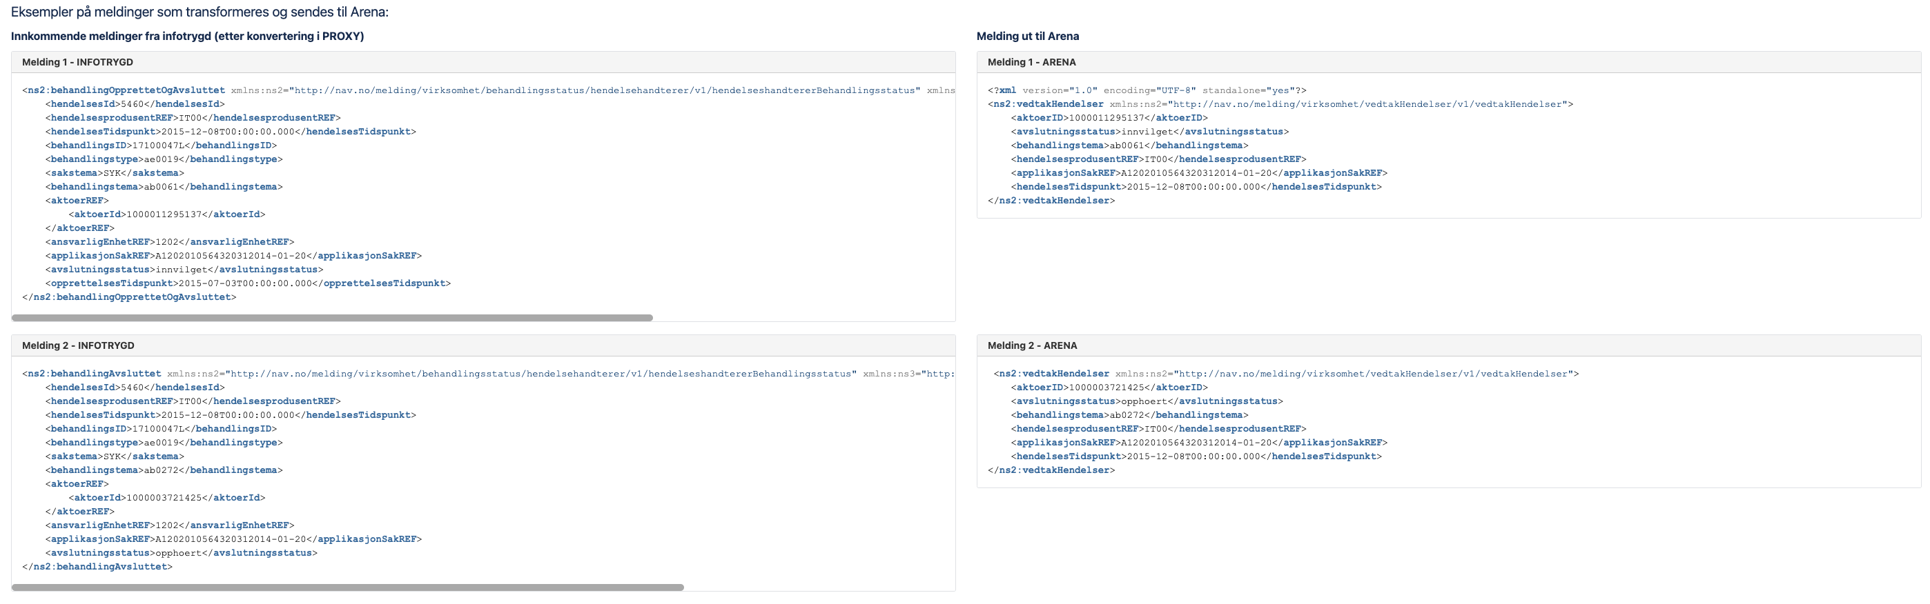Click aktoerId 1000011295137 in Melding 1 INFOTRYGD

[x=167, y=214]
